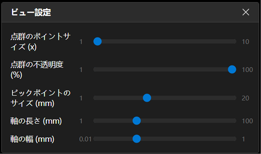Click minimum value 0.01 of 軸の幅 slider

(x=85, y=139)
